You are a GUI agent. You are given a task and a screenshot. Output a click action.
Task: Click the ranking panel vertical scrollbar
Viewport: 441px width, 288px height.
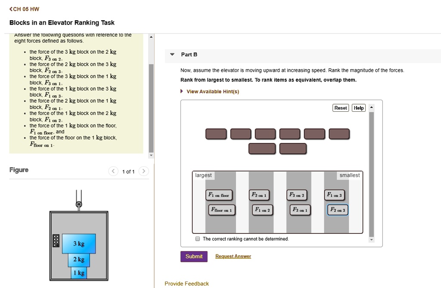click(371, 172)
